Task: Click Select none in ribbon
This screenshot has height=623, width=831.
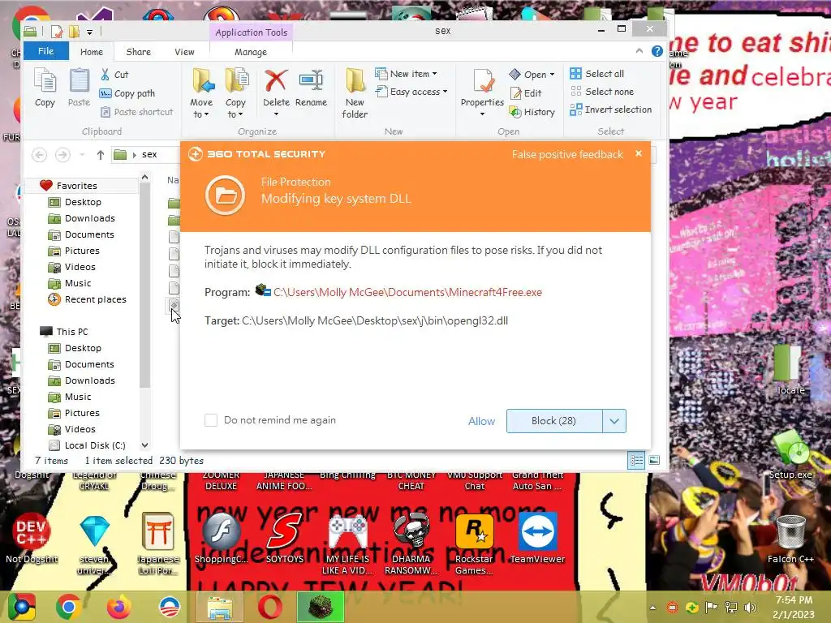Action: click(602, 92)
